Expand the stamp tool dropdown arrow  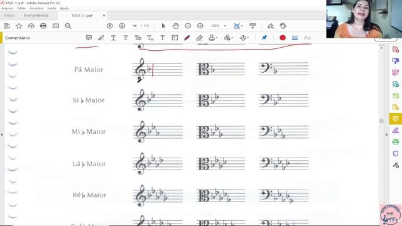217,38
